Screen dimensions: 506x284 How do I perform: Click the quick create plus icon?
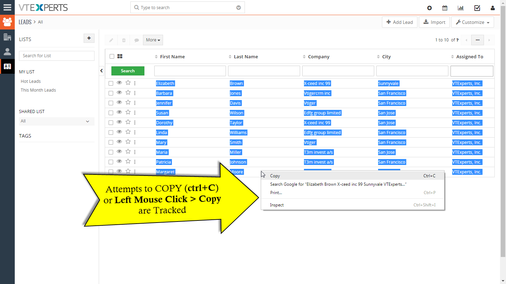tap(429, 8)
